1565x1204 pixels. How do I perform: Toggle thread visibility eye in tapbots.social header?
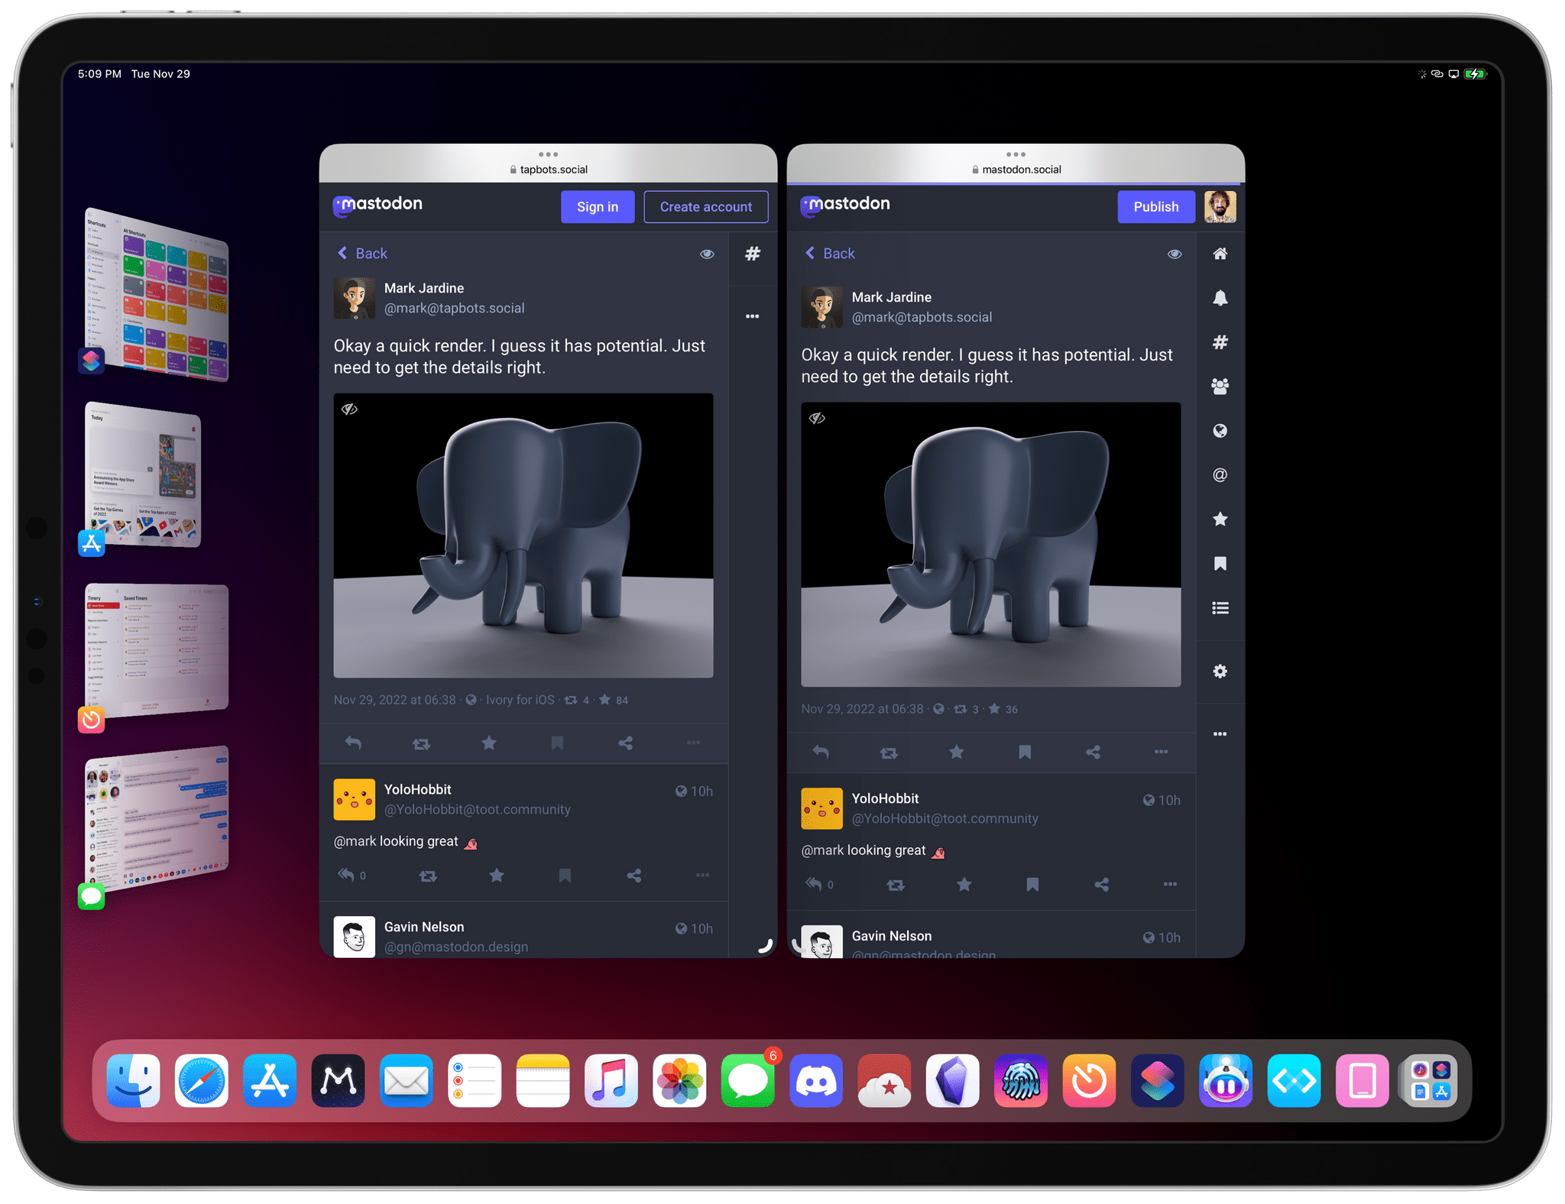(x=707, y=254)
